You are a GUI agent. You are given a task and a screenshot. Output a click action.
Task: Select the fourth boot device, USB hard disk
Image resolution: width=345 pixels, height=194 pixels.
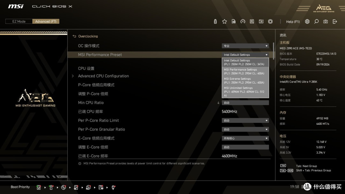(x=76, y=187)
